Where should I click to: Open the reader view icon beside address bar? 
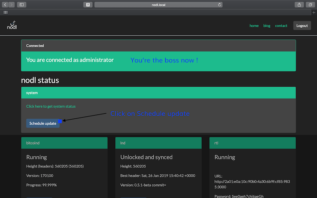pyautogui.click(x=88, y=5)
